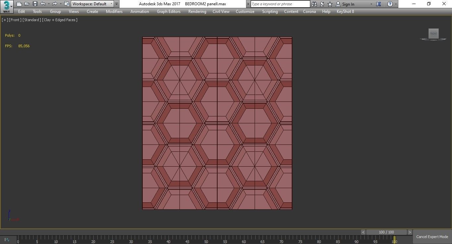Click the binoculars search icon

(x=314, y=4)
